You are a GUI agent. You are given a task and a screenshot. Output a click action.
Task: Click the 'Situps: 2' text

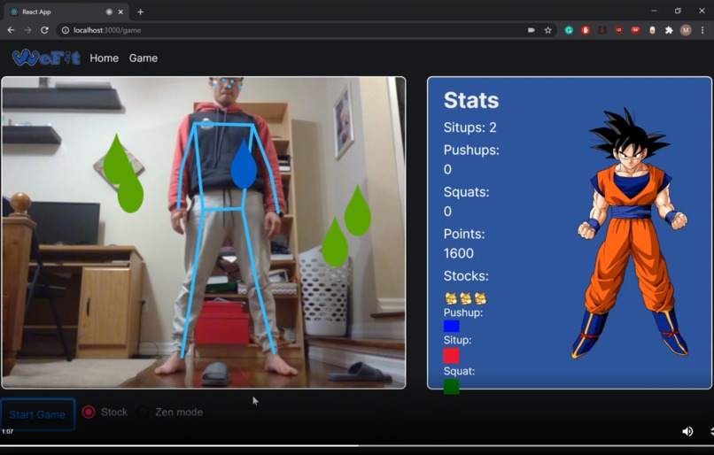[x=470, y=127]
